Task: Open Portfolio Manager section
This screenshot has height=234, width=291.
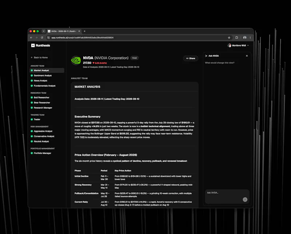Action: click(41, 153)
